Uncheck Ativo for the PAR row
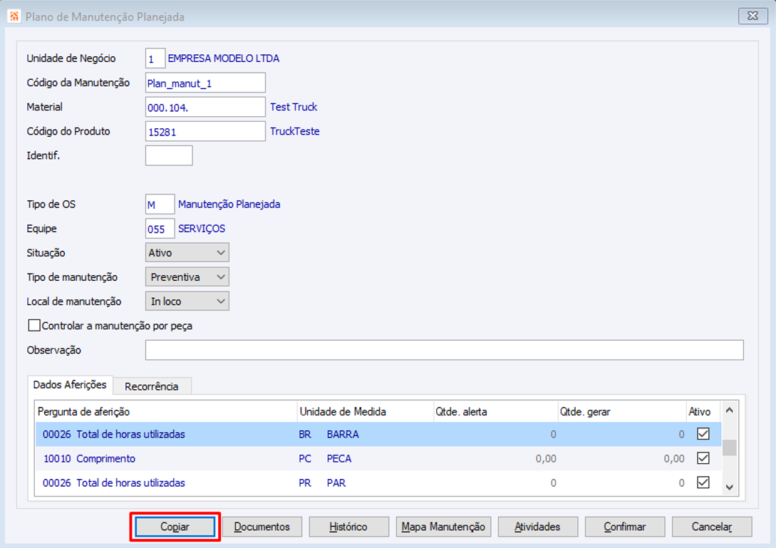776x548 pixels. 703,482
